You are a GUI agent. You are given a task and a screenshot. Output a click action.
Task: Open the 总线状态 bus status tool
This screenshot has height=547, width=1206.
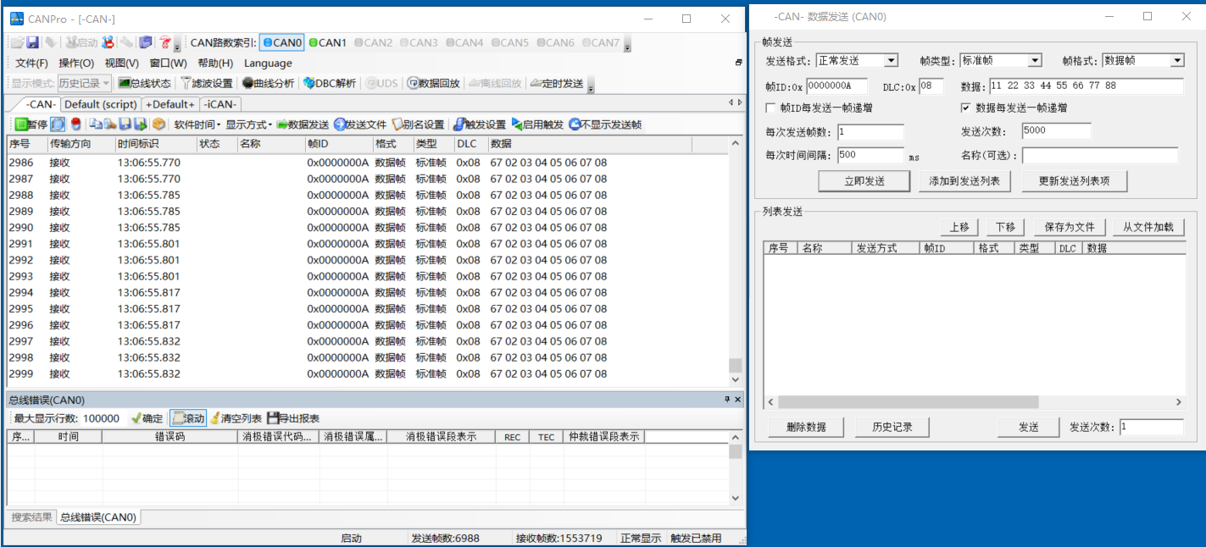click(x=145, y=83)
